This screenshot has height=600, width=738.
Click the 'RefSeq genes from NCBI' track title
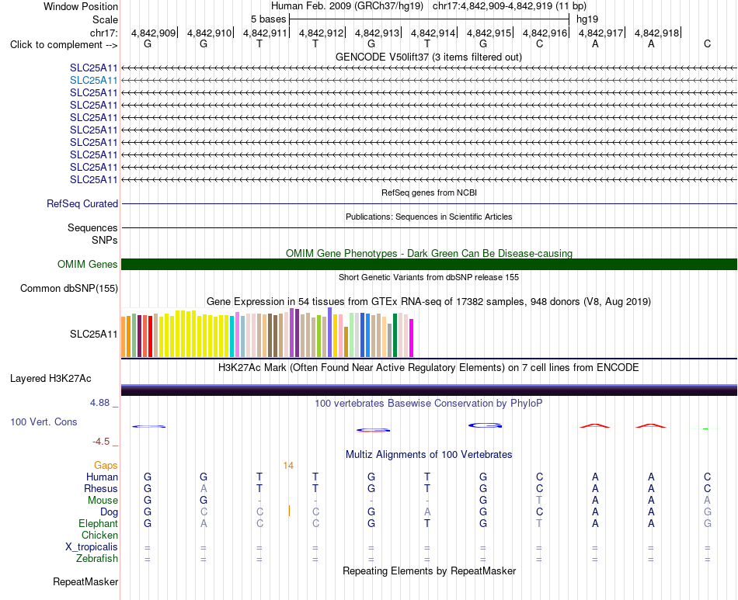coord(429,192)
